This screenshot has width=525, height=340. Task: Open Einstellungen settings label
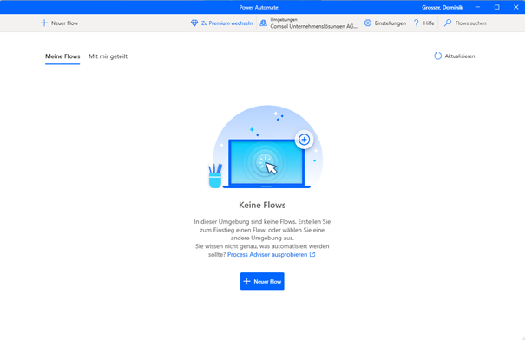click(390, 23)
